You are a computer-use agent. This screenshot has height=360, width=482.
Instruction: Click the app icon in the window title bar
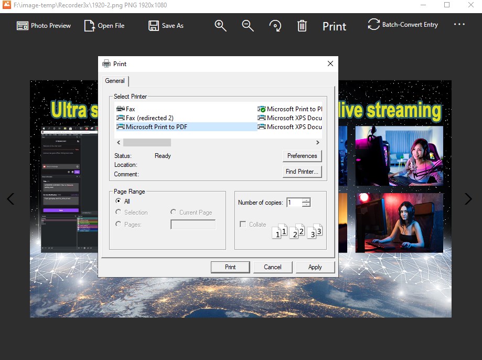[6, 5]
